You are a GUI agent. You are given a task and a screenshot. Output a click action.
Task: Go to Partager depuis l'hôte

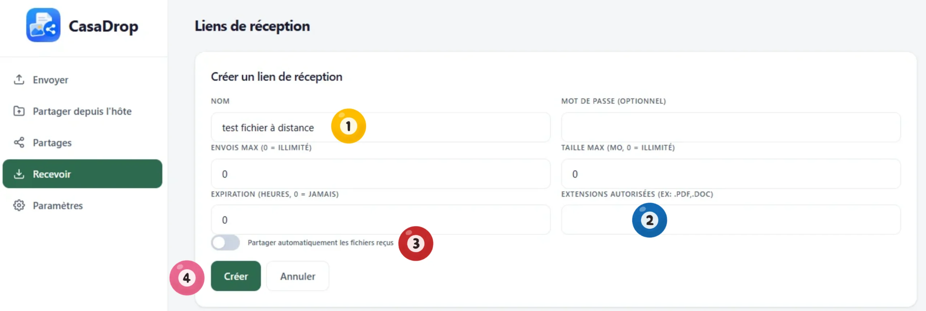point(82,111)
